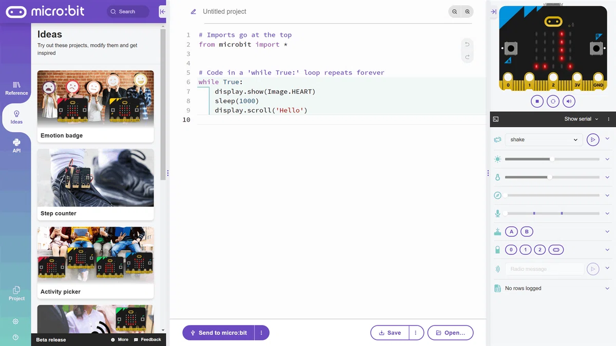Expand the pins section chevron
The width and height of the screenshot is (616, 346).
click(x=607, y=250)
